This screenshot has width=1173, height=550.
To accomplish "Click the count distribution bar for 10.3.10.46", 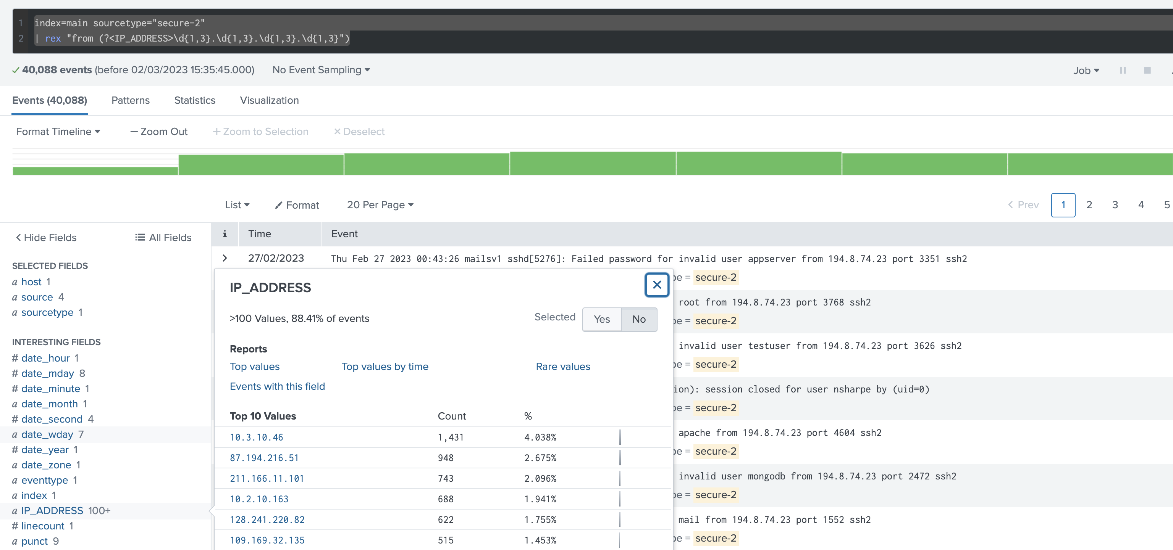I will point(620,437).
